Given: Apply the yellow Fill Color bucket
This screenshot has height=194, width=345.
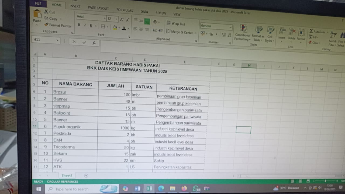Looking at the screenshot, I should [x=115, y=27].
